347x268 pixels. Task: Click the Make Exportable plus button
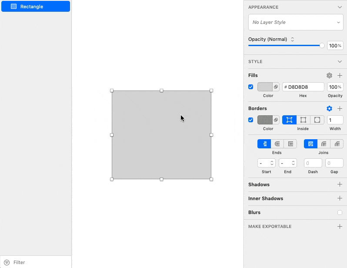pos(340,227)
